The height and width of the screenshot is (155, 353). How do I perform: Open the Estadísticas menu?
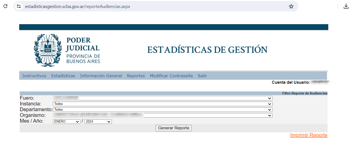click(x=63, y=76)
